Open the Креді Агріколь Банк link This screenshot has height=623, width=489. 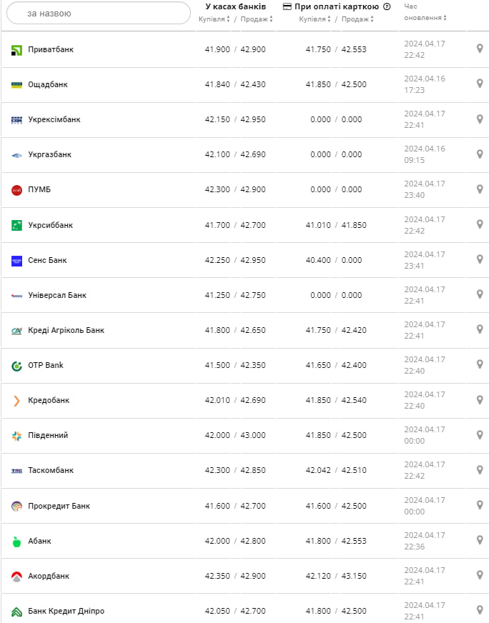point(67,330)
